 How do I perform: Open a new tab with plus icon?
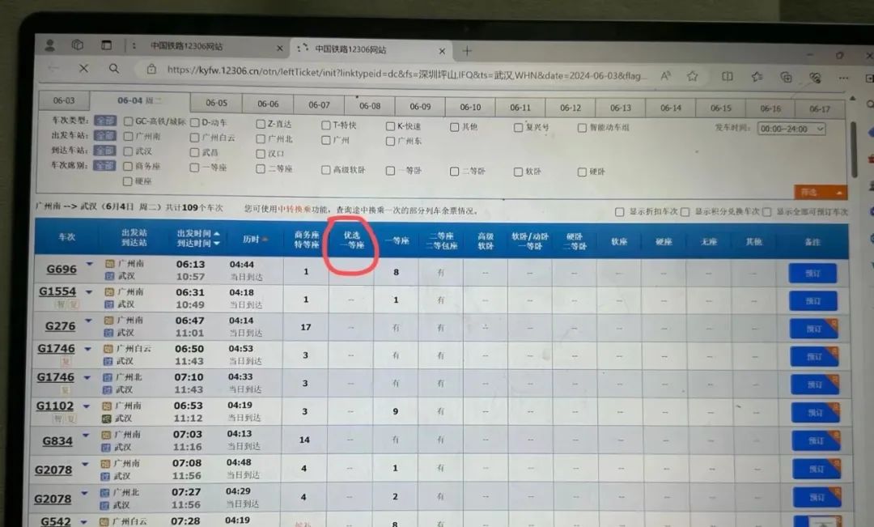tap(467, 51)
